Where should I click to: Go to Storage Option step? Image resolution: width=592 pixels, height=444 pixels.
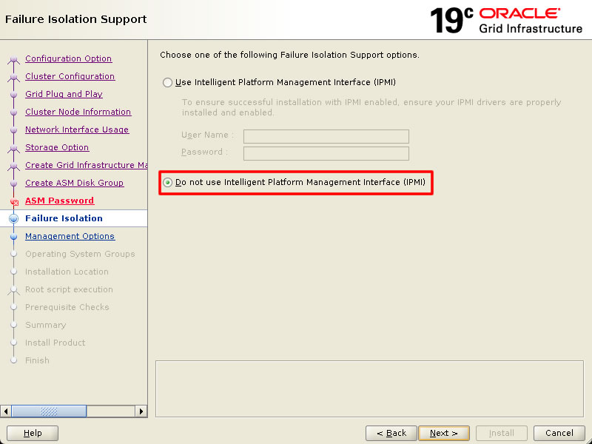57,147
